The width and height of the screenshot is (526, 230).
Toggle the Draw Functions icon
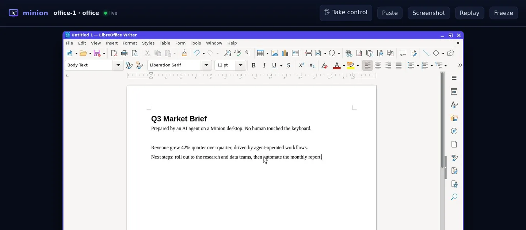(450, 53)
